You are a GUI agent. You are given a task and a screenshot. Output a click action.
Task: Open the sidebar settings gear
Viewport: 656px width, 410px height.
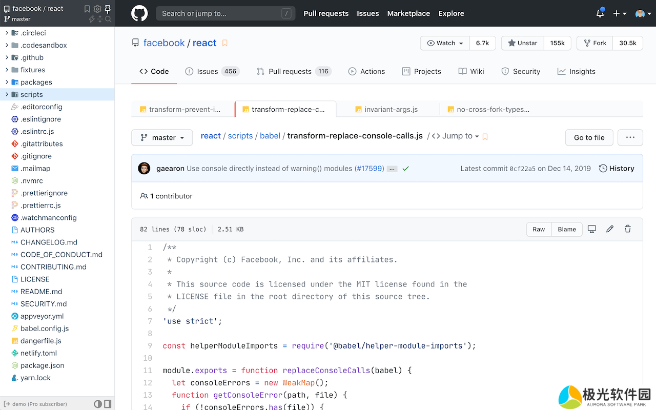(x=97, y=9)
